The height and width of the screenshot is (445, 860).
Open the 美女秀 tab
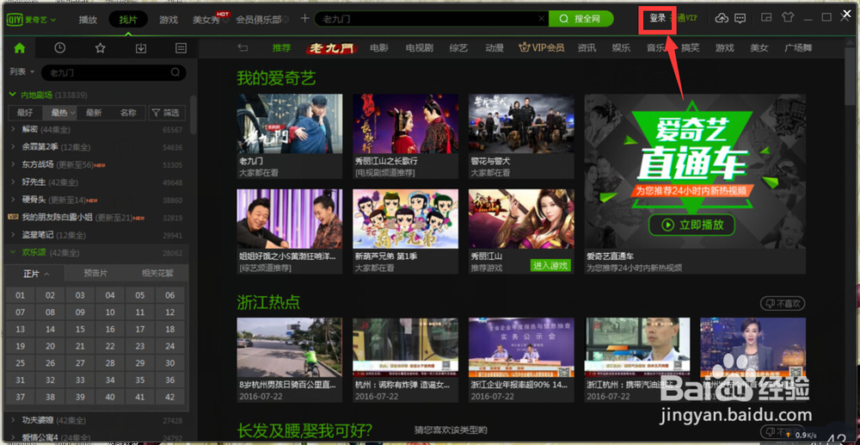[x=206, y=20]
